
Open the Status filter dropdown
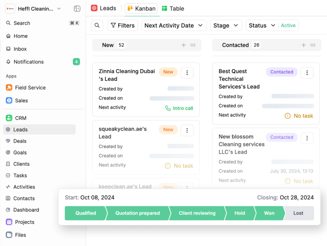tap(262, 26)
